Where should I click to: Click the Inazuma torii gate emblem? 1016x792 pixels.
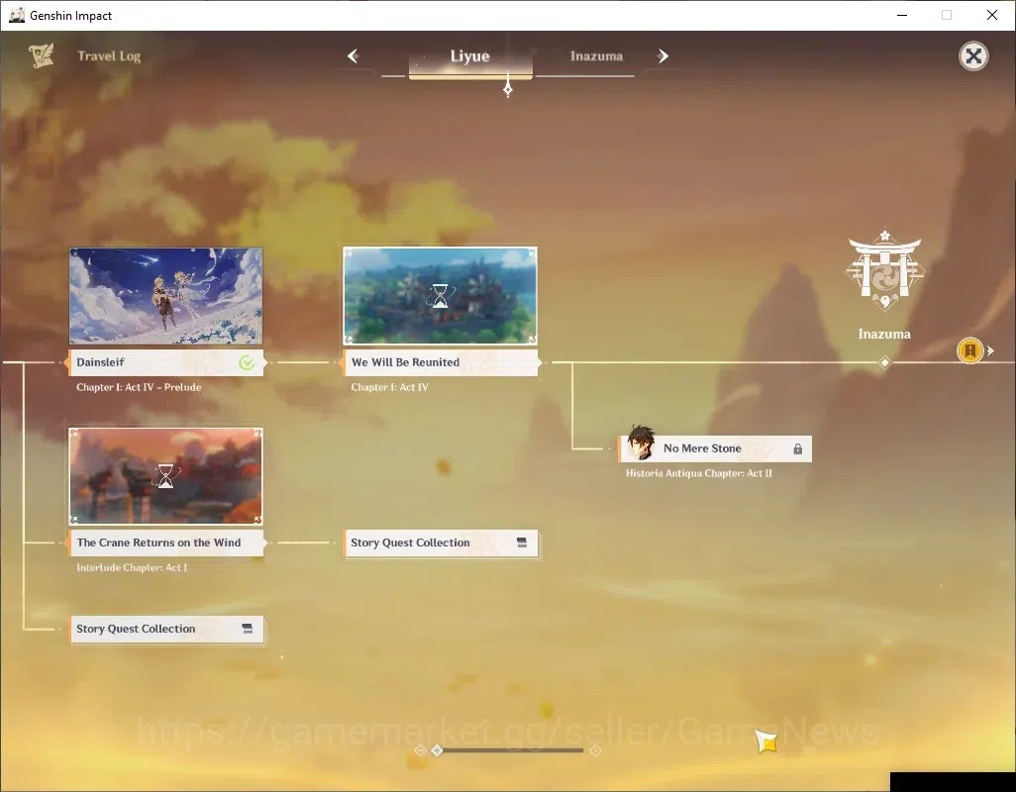884,270
